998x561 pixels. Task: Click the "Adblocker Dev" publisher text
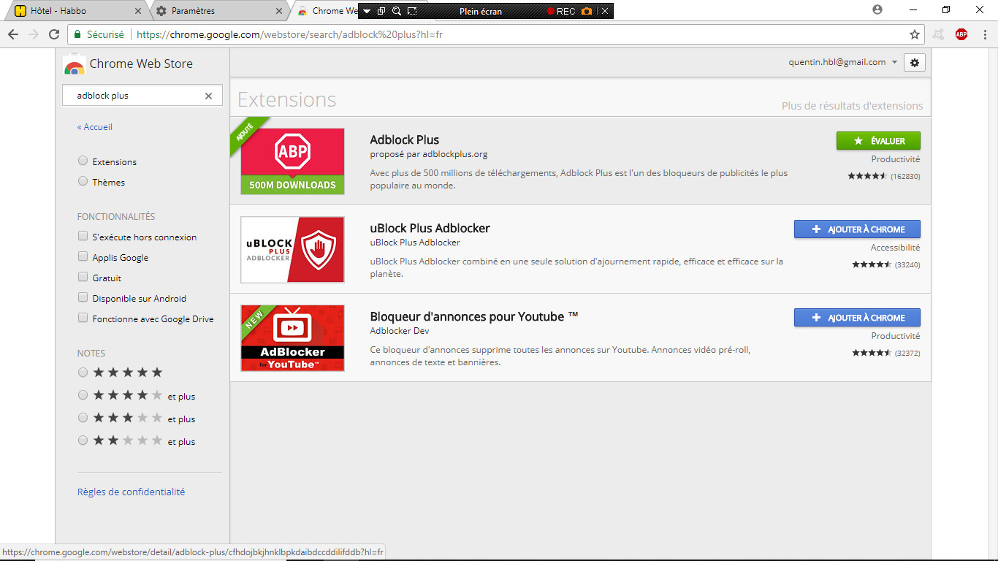tap(400, 331)
